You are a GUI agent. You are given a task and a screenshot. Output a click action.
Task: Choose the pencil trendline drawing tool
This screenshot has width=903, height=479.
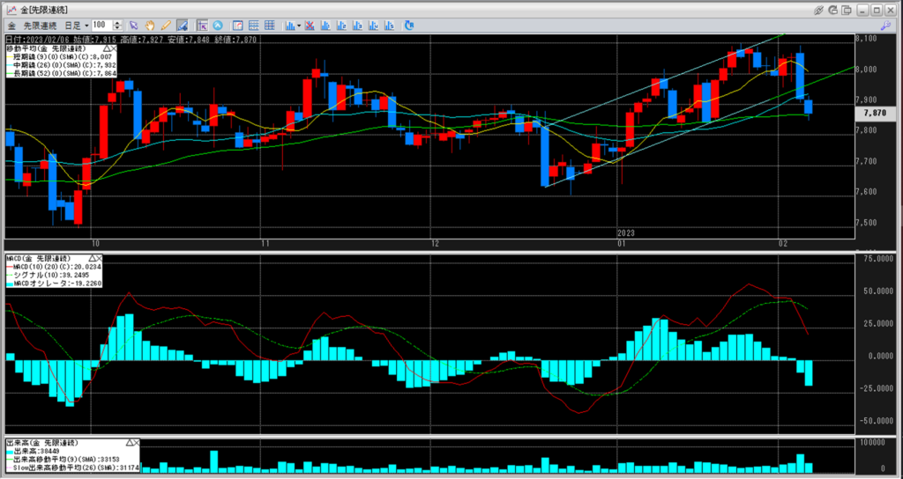[165, 25]
